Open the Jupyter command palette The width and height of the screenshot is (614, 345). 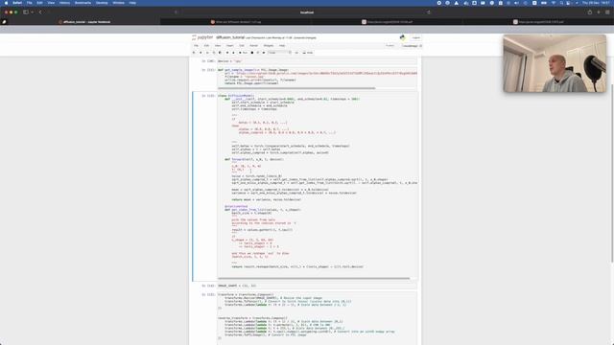click(296, 53)
